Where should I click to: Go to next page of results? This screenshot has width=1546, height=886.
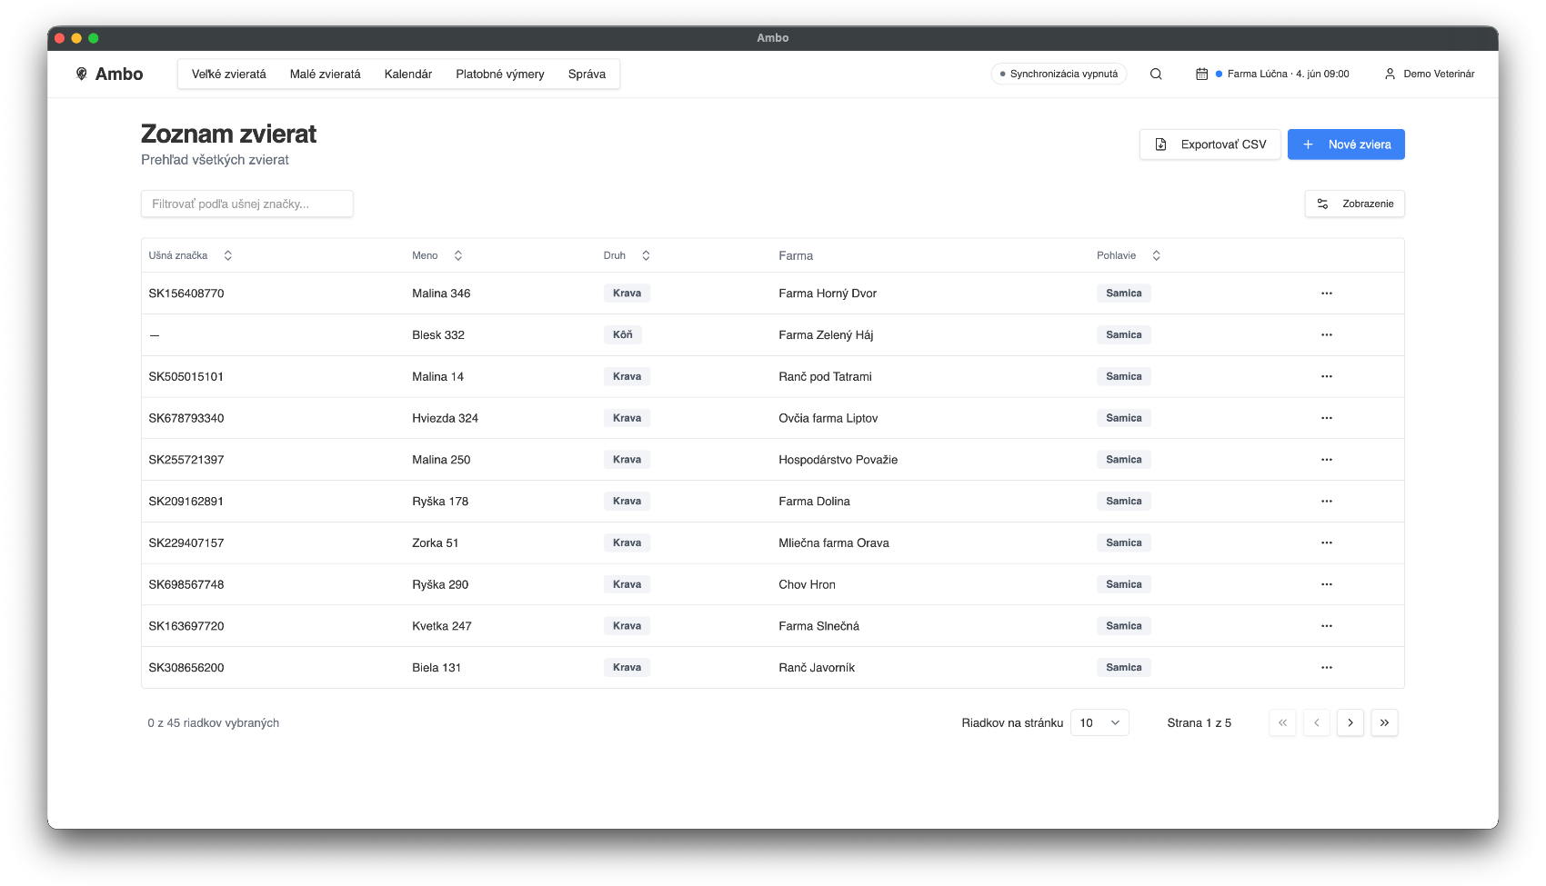(1350, 722)
